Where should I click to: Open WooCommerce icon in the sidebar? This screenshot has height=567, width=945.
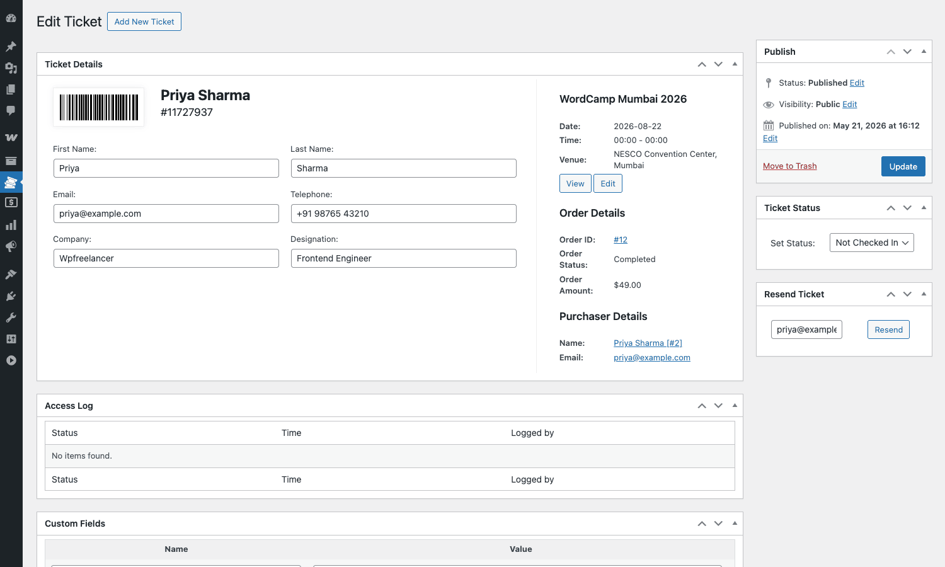(11, 137)
